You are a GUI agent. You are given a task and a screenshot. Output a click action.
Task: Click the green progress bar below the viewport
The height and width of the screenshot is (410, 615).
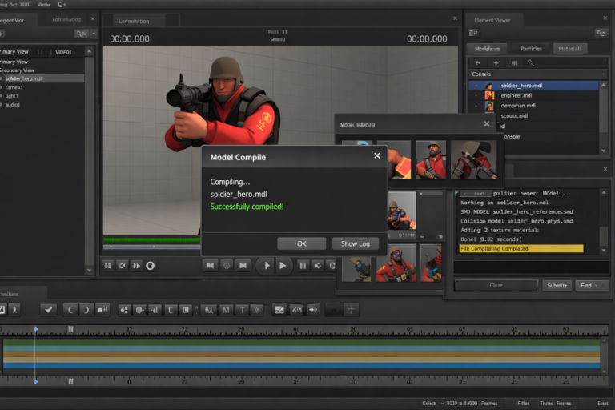click(x=152, y=239)
